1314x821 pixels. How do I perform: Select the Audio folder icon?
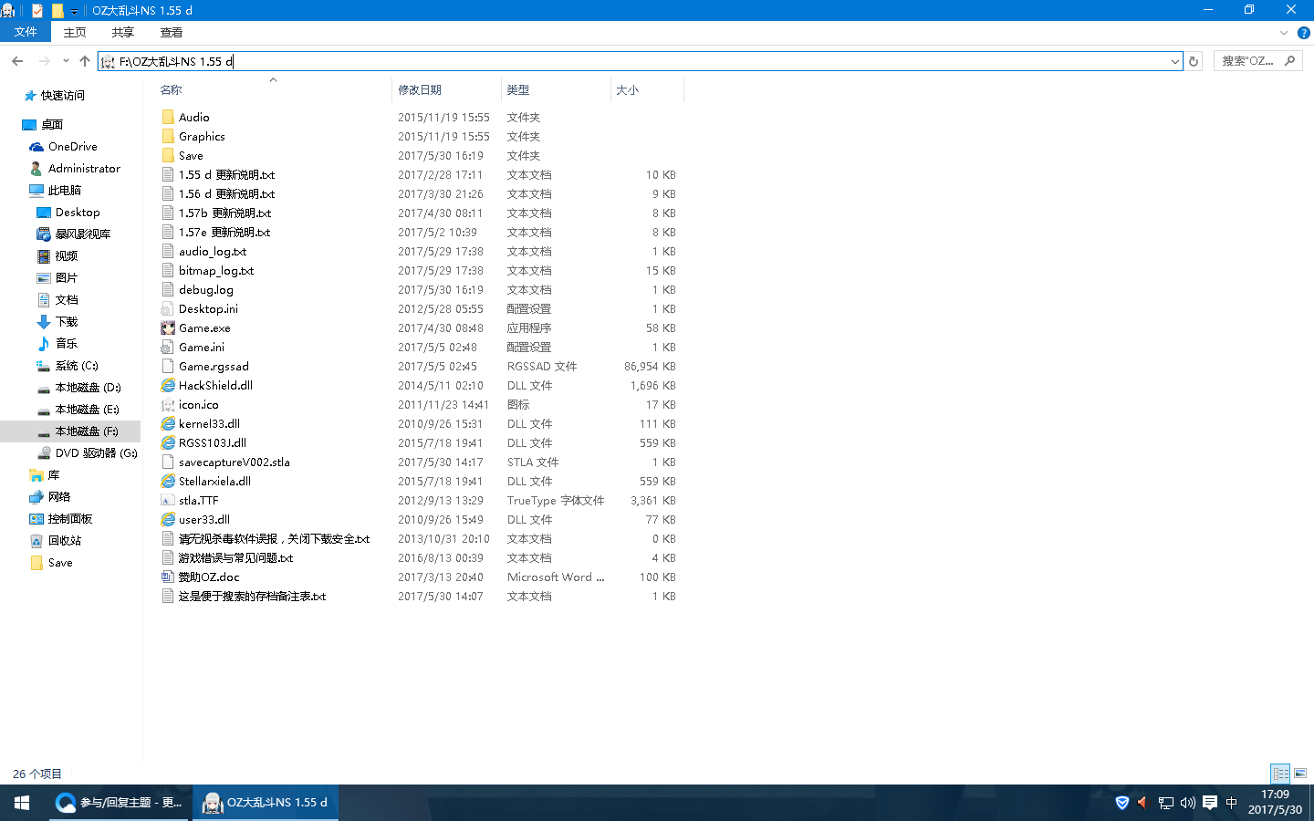tap(168, 118)
